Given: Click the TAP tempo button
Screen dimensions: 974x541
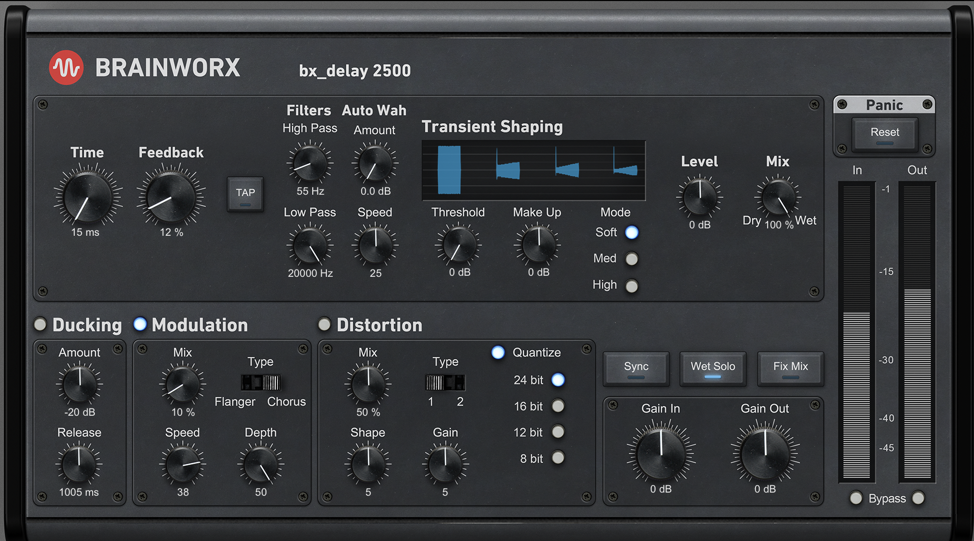Looking at the screenshot, I should point(245,194).
